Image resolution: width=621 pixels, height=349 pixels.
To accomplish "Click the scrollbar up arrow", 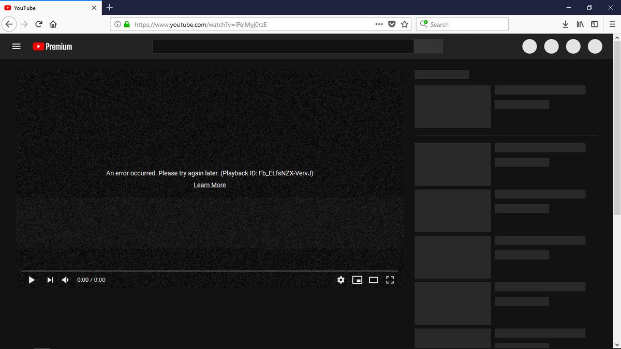I will [x=616, y=38].
